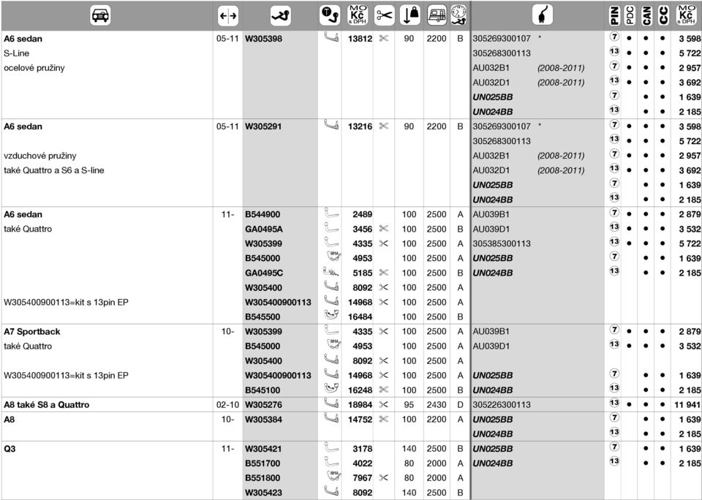Click the price 16484
The height and width of the screenshot is (500, 702).
coord(360,317)
